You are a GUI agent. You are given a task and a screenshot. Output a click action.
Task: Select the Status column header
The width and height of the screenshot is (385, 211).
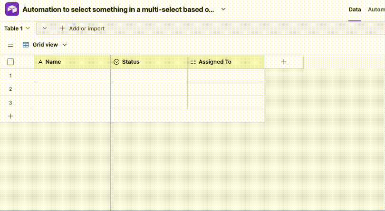pos(149,62)
